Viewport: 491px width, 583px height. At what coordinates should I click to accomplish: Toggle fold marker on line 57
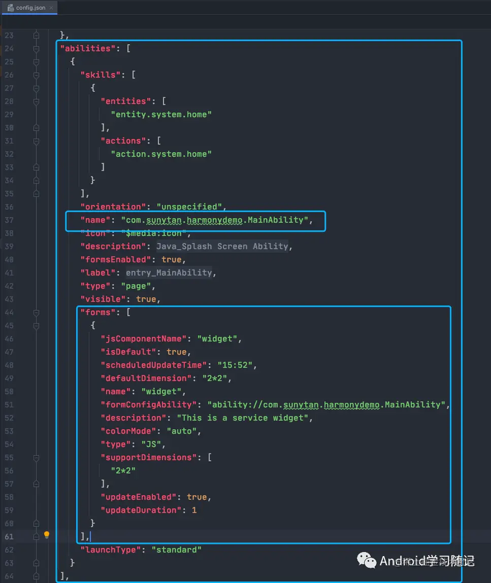coord(36,484)
